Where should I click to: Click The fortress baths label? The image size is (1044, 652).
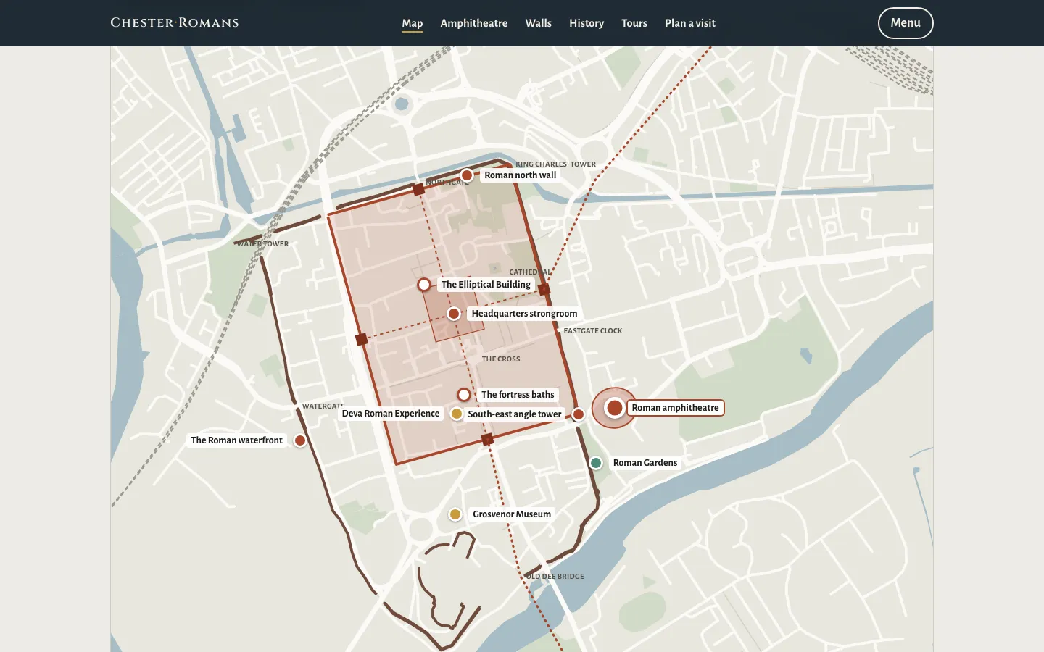(x=518, y=395)
